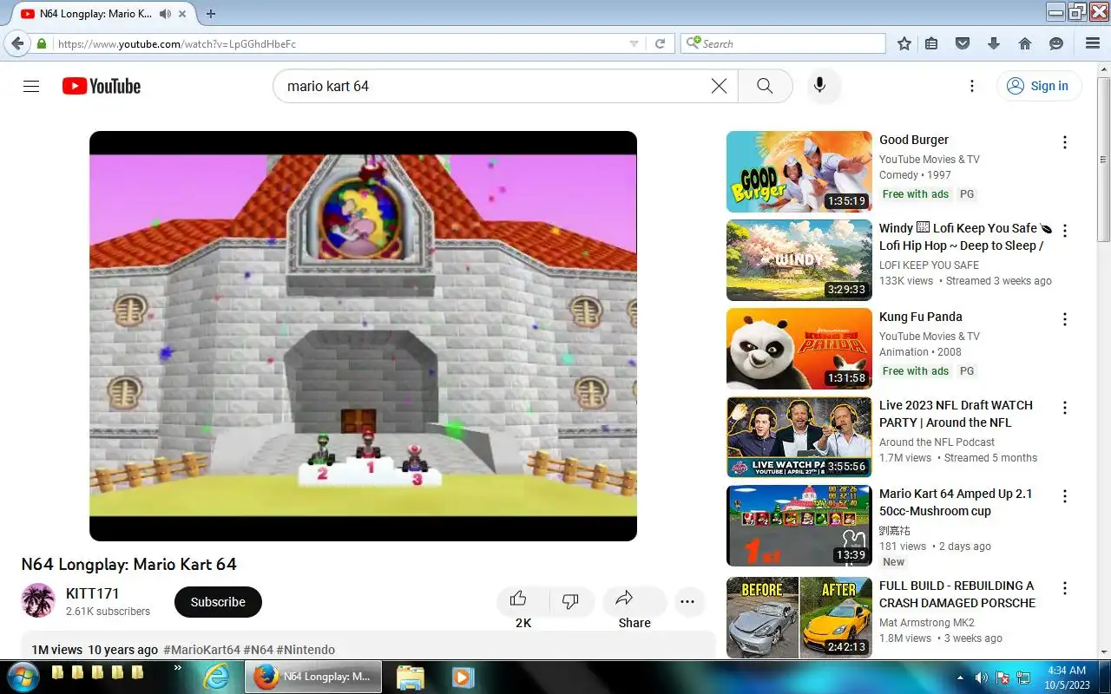
Task: Open volume control in system tray
Action: coord(982,678)
